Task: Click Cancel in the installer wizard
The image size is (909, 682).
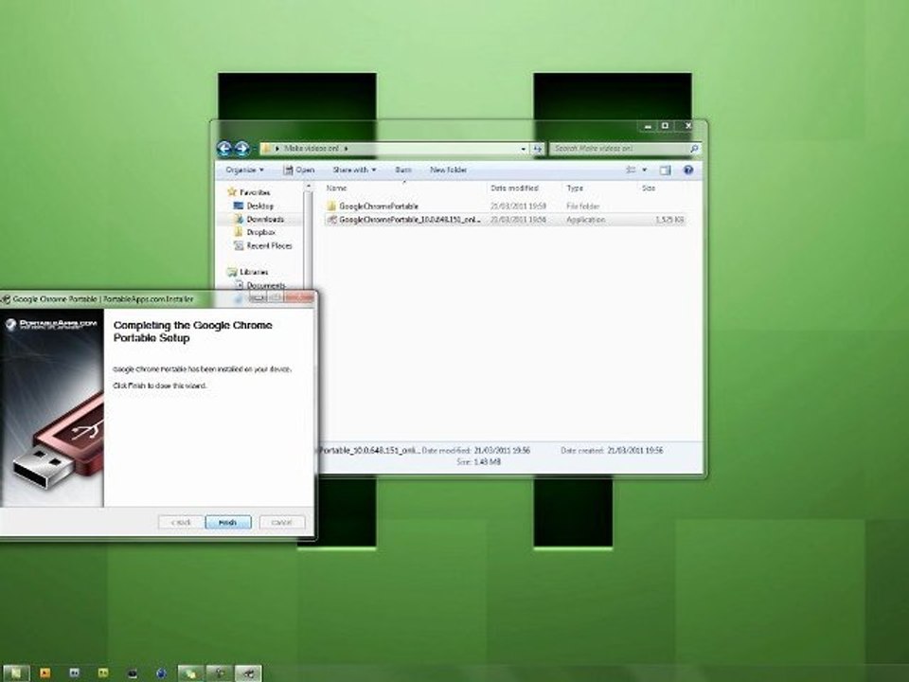Action: pyautogui.click(x=282, y=522)
